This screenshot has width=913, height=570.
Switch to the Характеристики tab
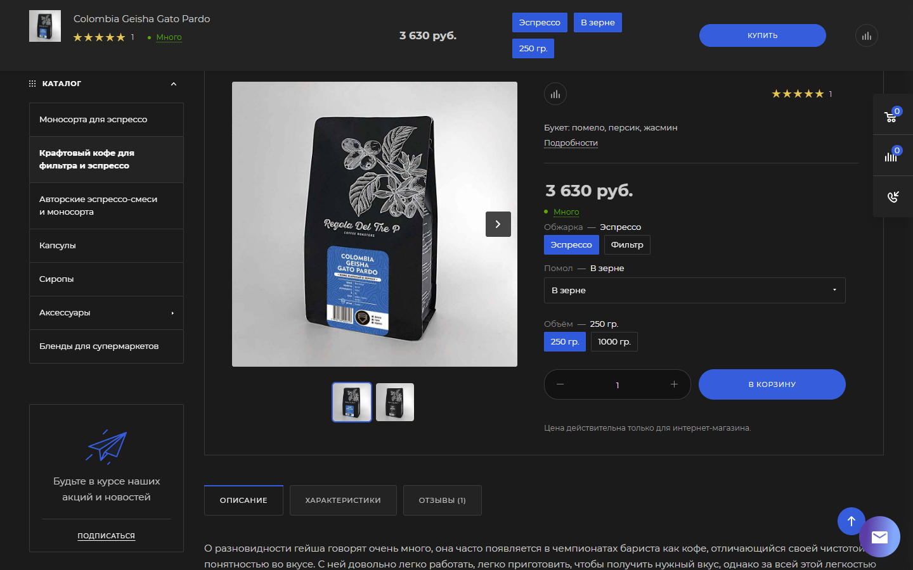[x=343, y=500]
